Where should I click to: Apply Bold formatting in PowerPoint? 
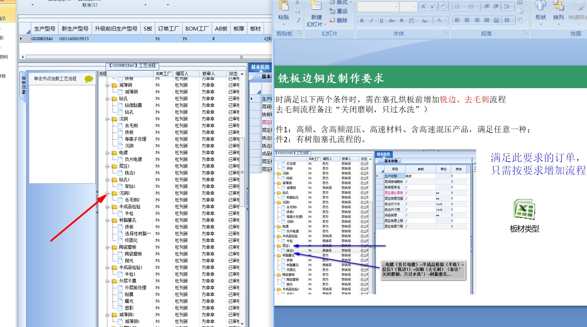click(362, 21)
